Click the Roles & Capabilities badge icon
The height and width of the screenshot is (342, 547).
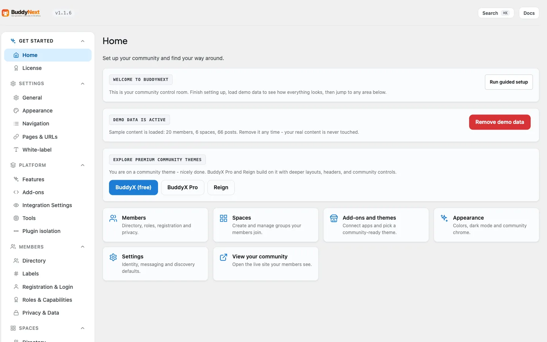pyautogui.click(x=16, y=300)
